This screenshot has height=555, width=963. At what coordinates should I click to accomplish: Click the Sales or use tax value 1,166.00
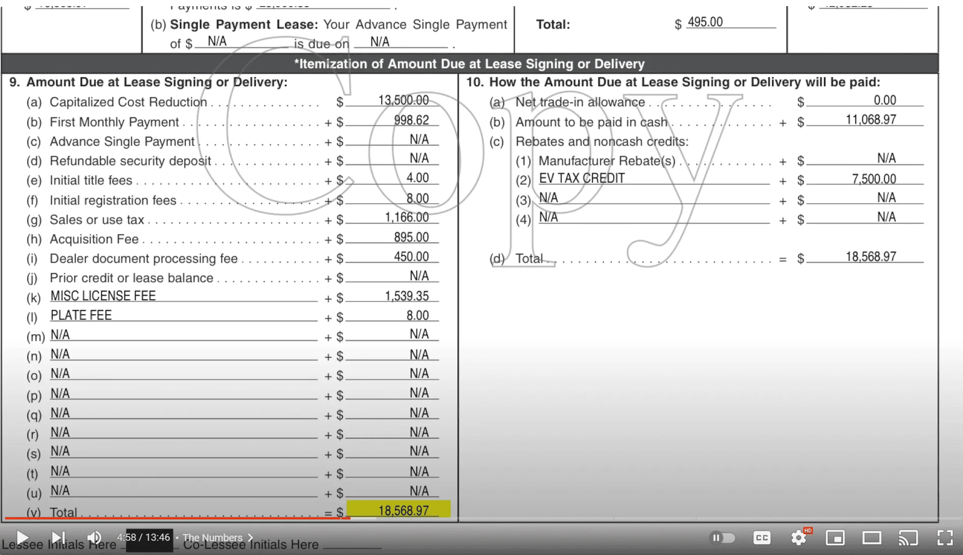pos(406,217)
